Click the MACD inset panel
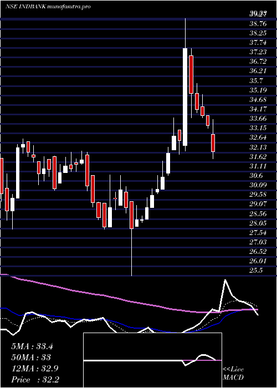The image size is (277, 388). pos(152,360)
